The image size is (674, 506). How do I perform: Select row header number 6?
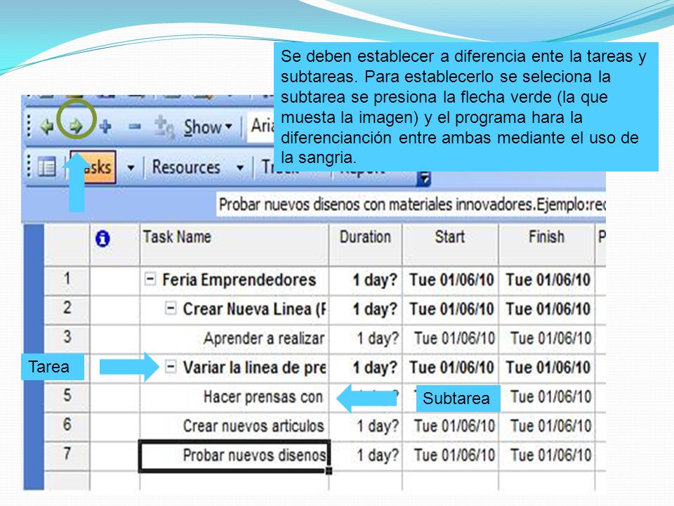[x=67, y=426]
